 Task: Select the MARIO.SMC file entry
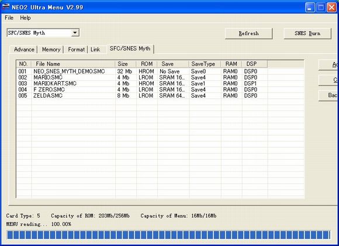click(x=48, y=77)
